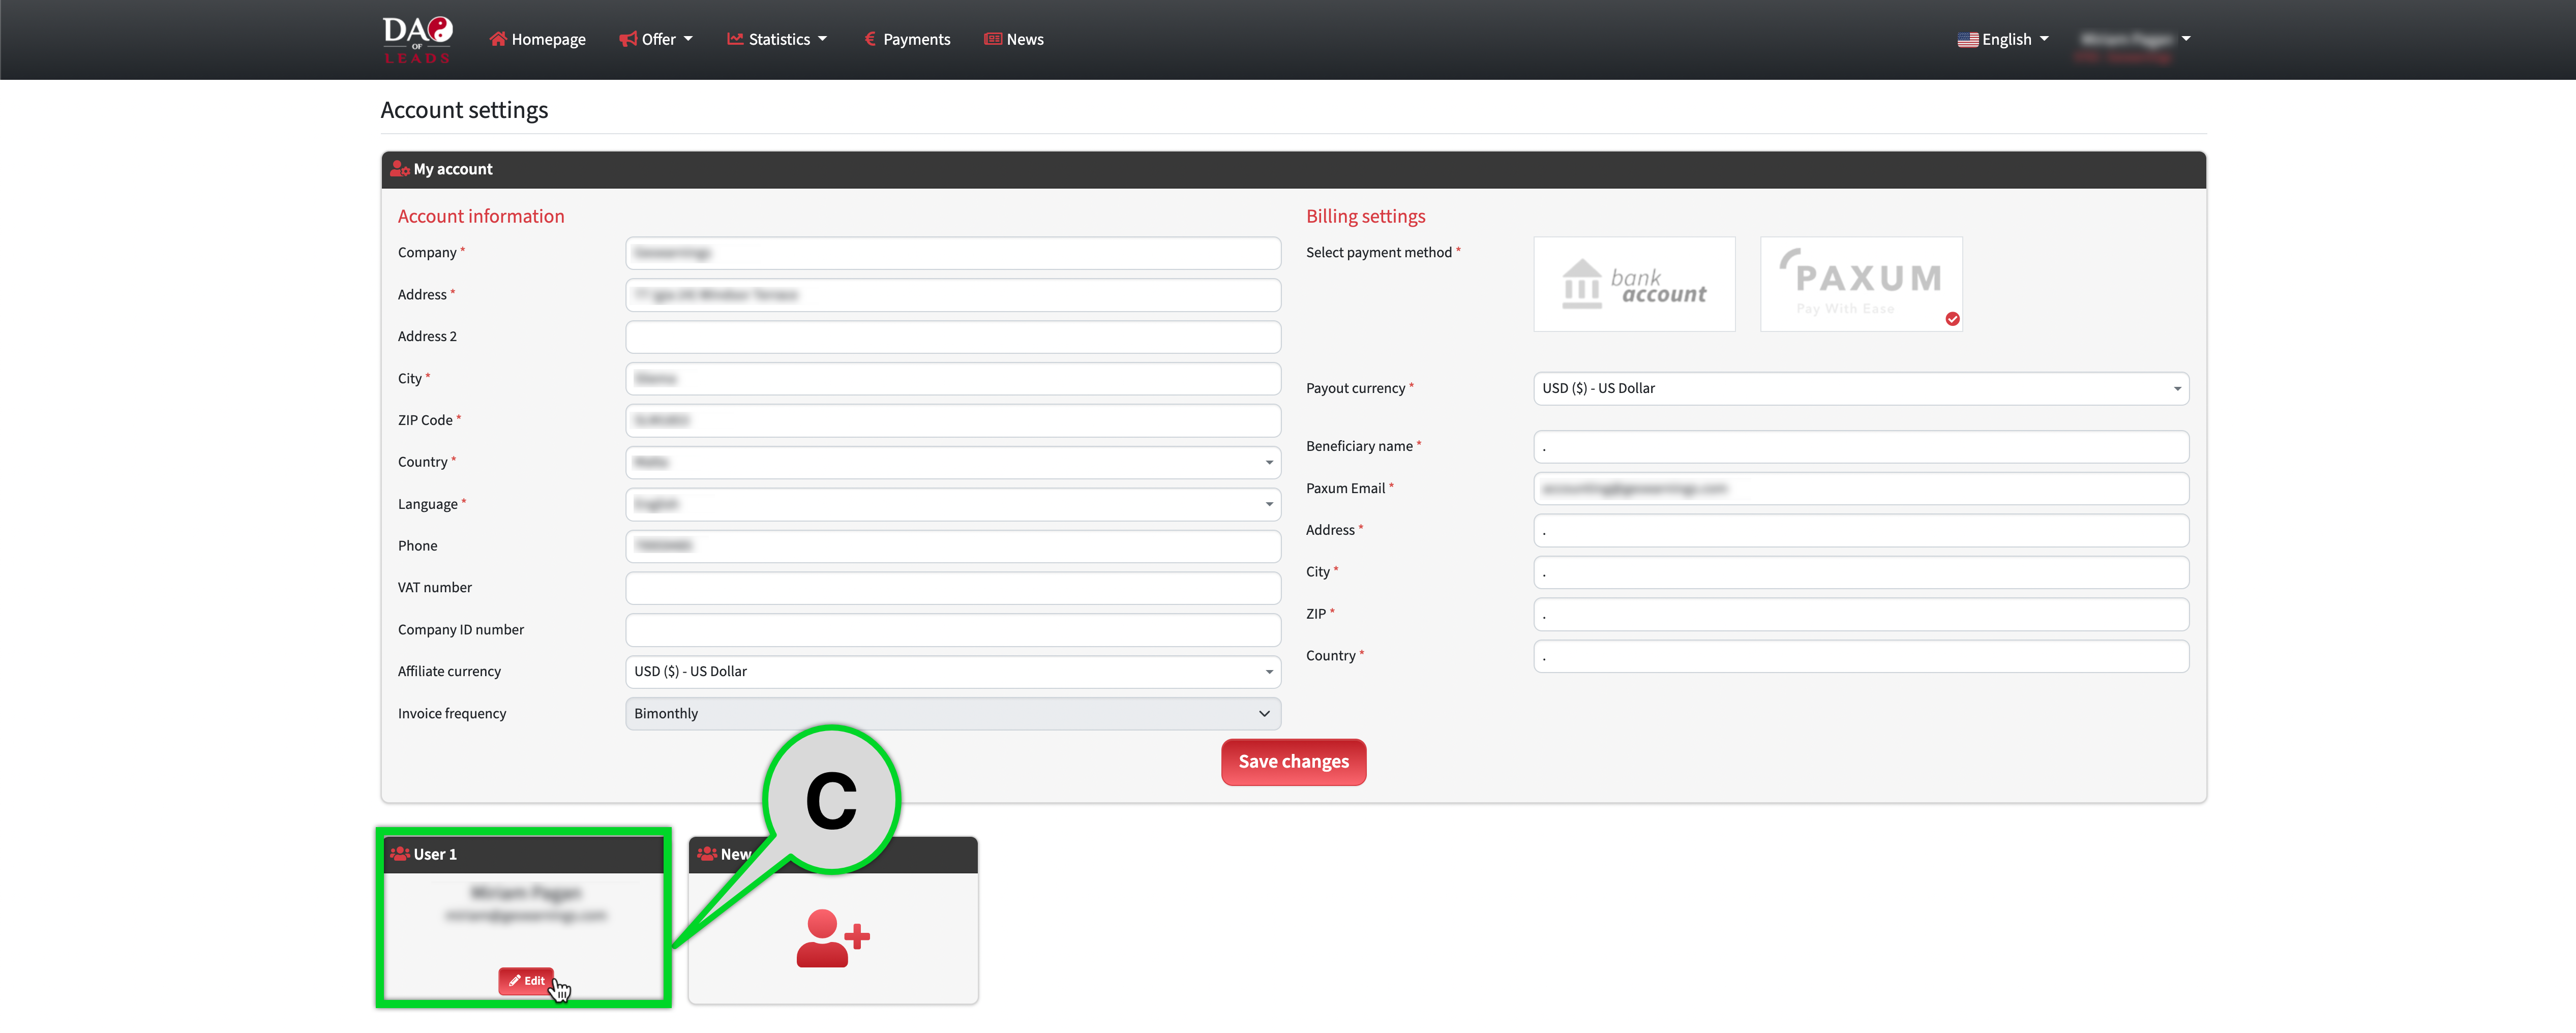
Task: Select Paxum payment method
Action: tap(1860, 284)
